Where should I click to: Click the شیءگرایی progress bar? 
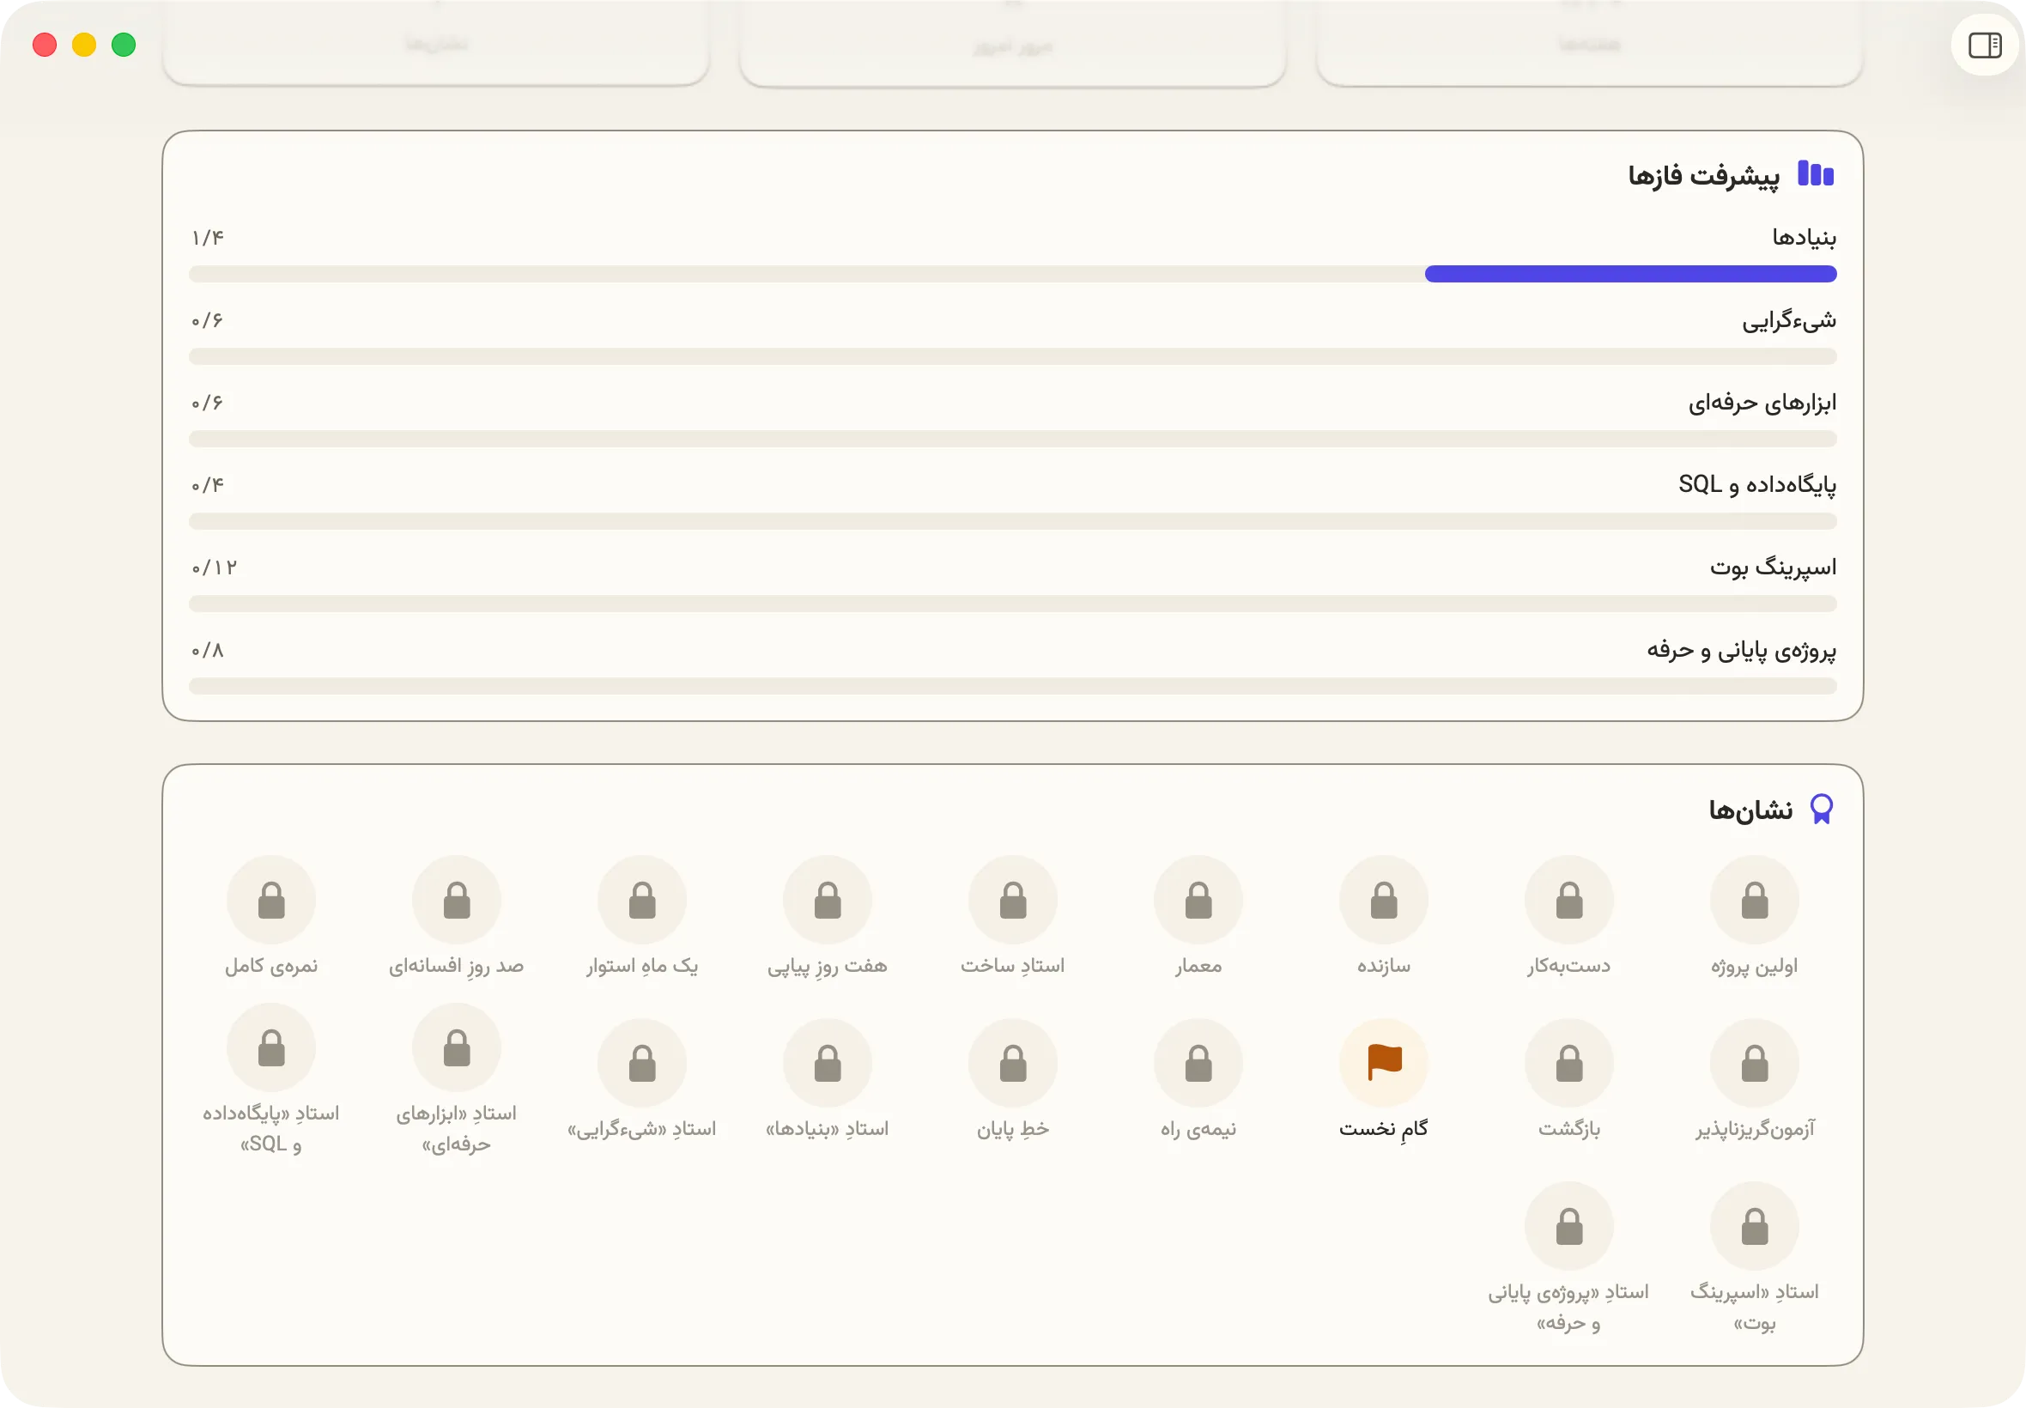point(1012,356)
